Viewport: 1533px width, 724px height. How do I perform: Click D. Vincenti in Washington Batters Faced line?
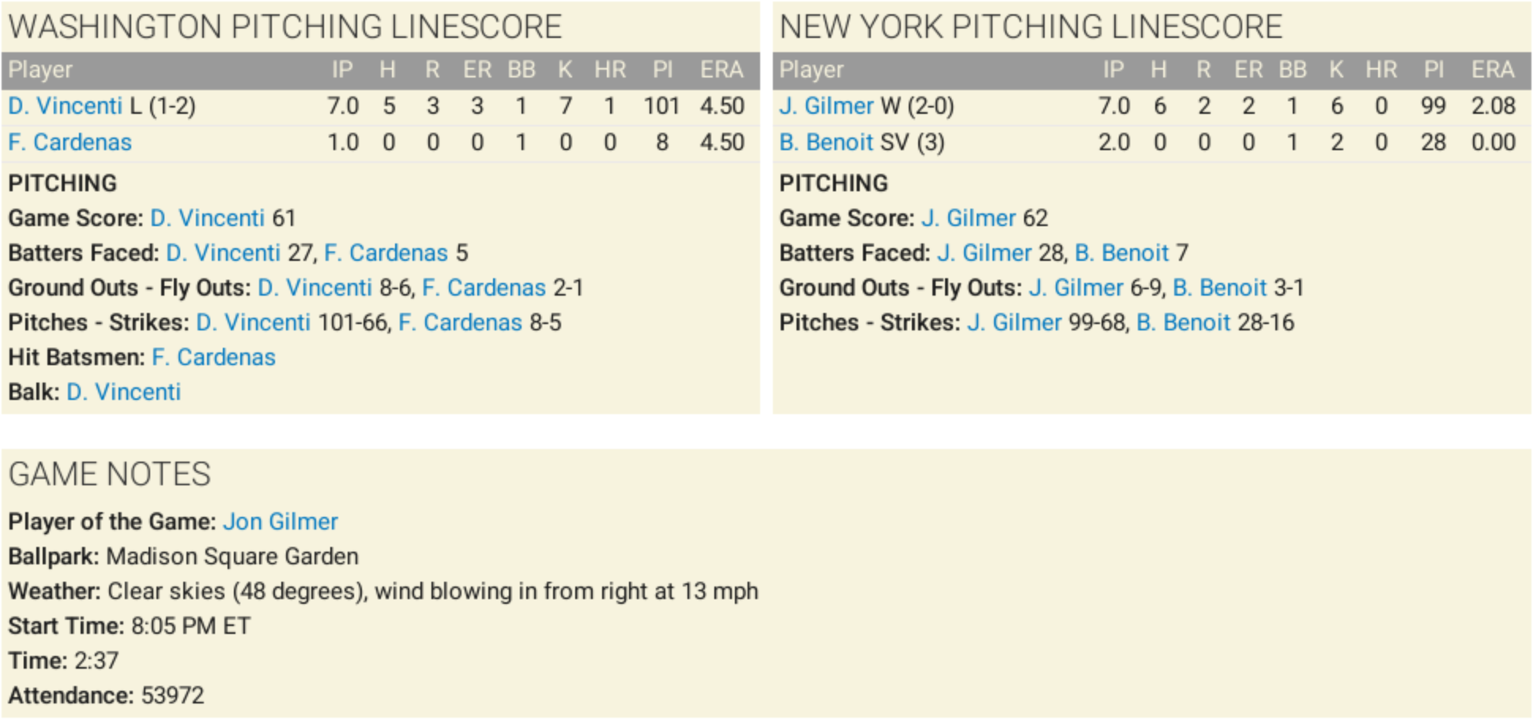click(x=223, y=253)
